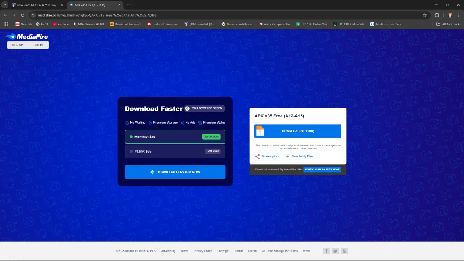
Task: Open the Copyright footer link
Action: point(223,251)
